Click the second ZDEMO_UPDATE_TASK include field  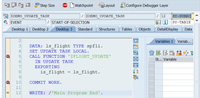click(120, 16)
